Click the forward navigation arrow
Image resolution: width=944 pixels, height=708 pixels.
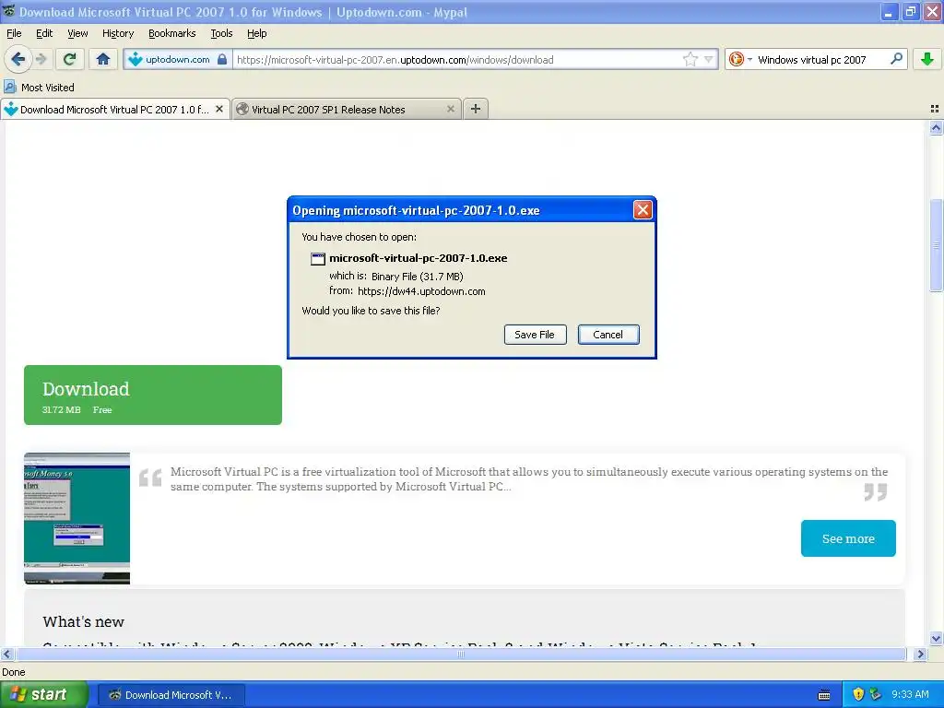pyautogui.click(x=41, y=59)
